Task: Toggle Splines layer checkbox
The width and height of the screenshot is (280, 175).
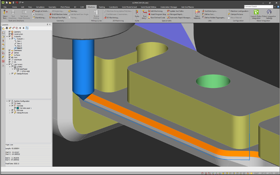Action: coord(10,53)
